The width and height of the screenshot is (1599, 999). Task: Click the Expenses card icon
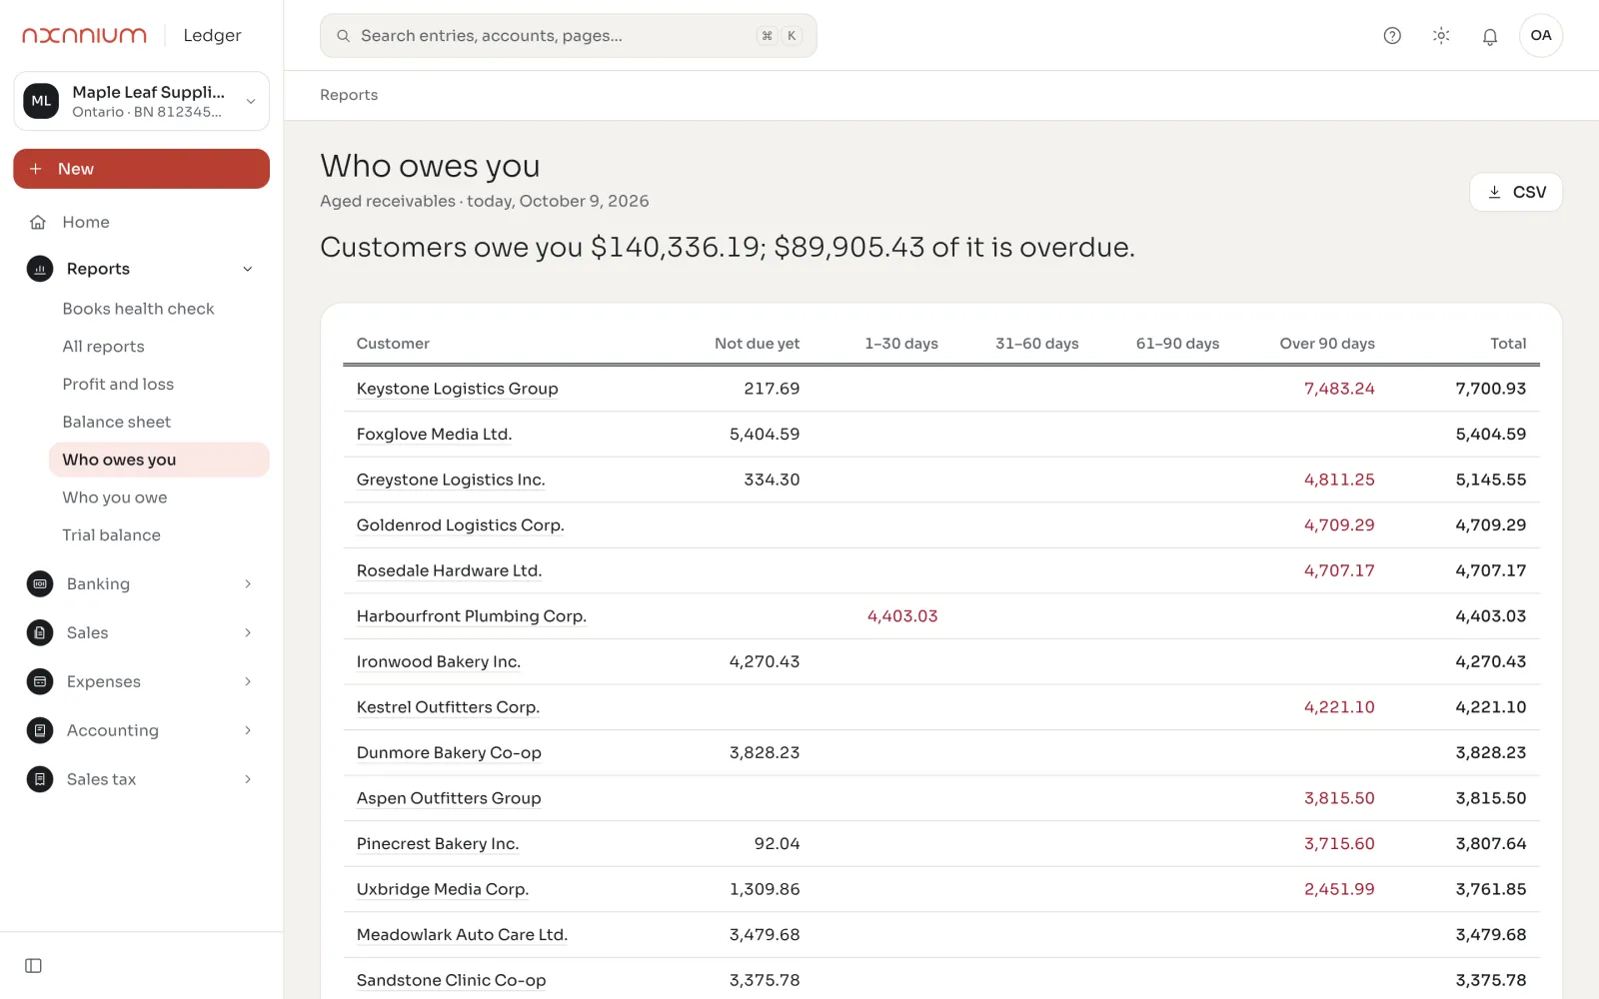[40, 681]
